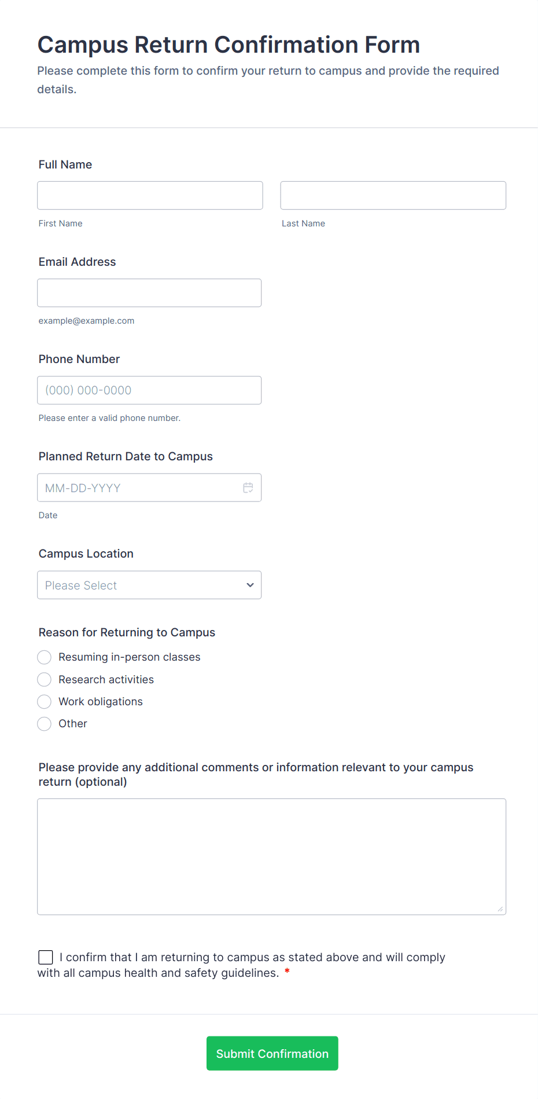
Task: Click the confirmation statement label text
Action: pyautogui.click(x=252, y=958)
